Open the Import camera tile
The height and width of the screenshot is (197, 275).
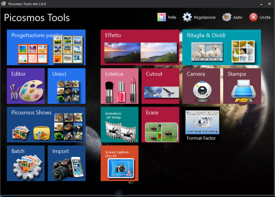click(67, 163)
